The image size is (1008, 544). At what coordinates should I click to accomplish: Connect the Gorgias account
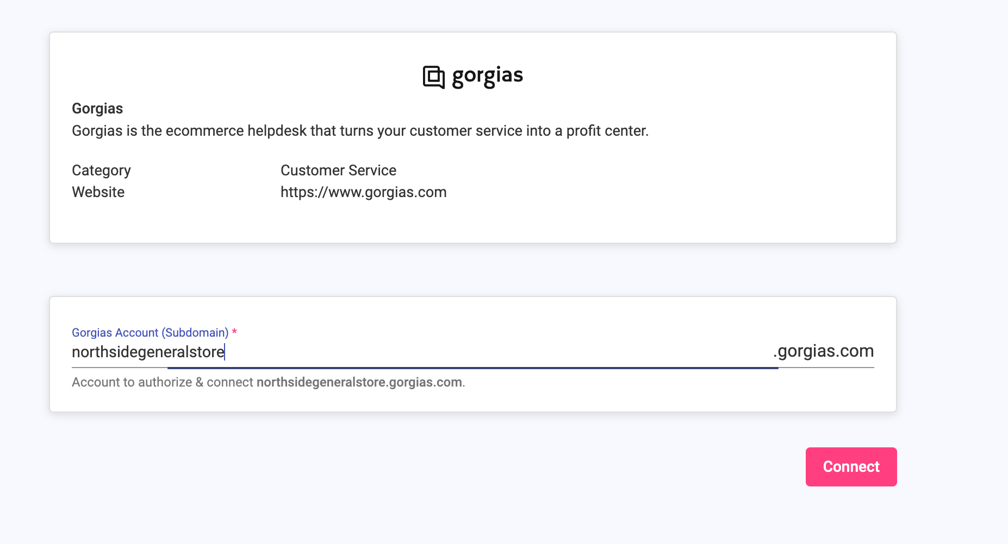[x=851, y=467]
